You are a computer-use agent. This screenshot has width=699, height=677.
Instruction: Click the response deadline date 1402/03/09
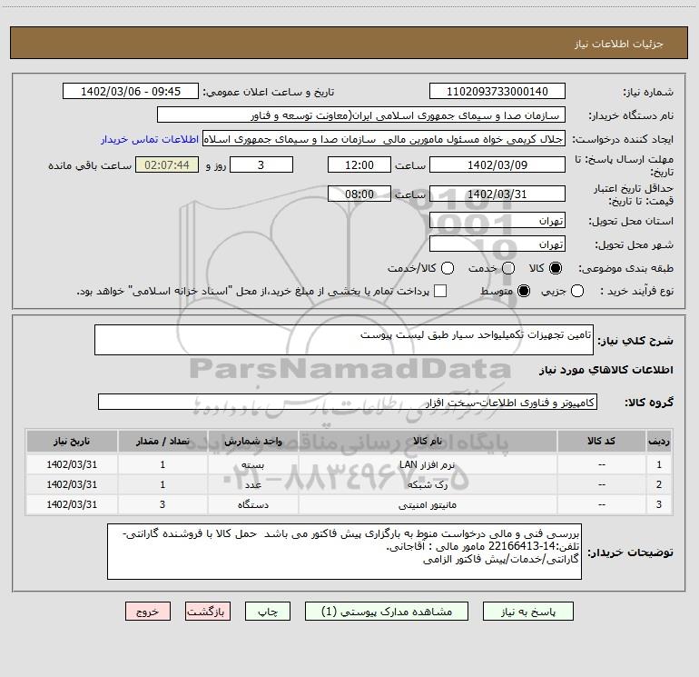click(497, 165)
